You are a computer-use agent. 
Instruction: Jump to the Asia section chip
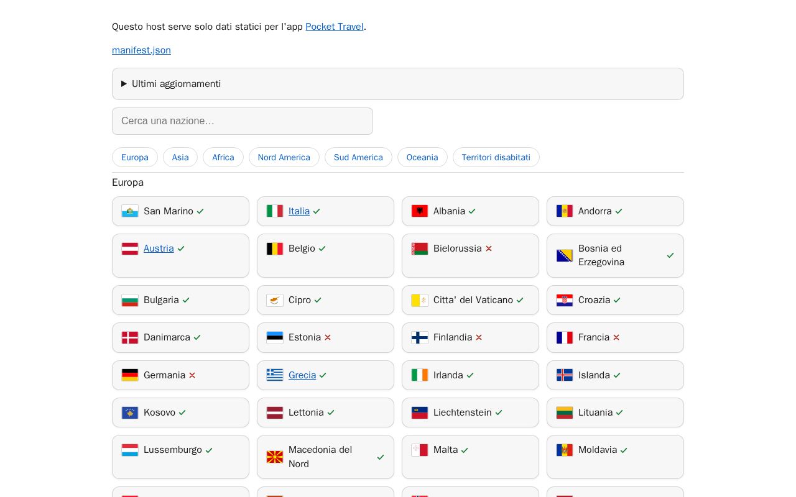[180, 157]
